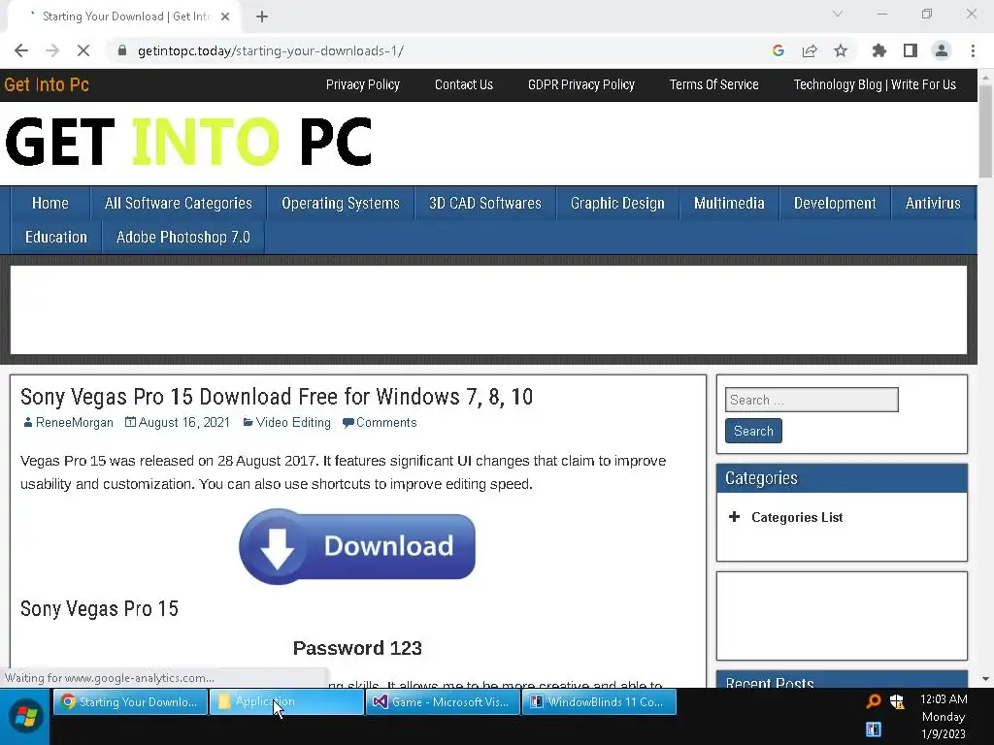Share this page using the share icon
This screenshot has width=994, height=745.
pyautogui.click(x=810, y=50)
